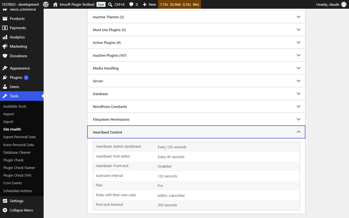This screenshot has width=349, height=218.
Task: Click the plus icon next to New
Action: click(145, 5)
